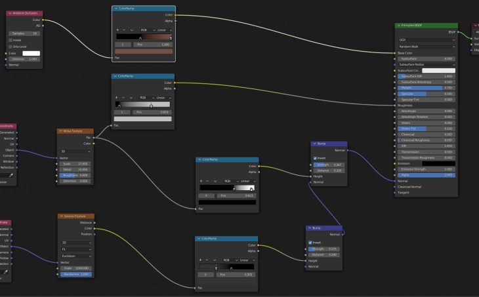Click the Color output socket of Ambient Occlusion
Image resolution: width=479 pixels, height=297 pixels.
click(43, 20)
